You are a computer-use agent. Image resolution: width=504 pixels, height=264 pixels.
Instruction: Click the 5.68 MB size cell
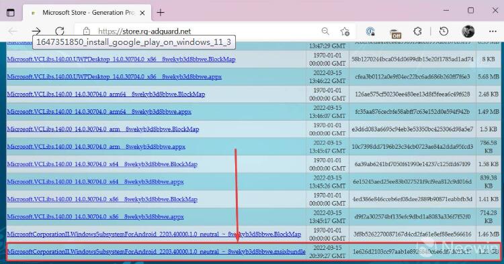(489, 76)
